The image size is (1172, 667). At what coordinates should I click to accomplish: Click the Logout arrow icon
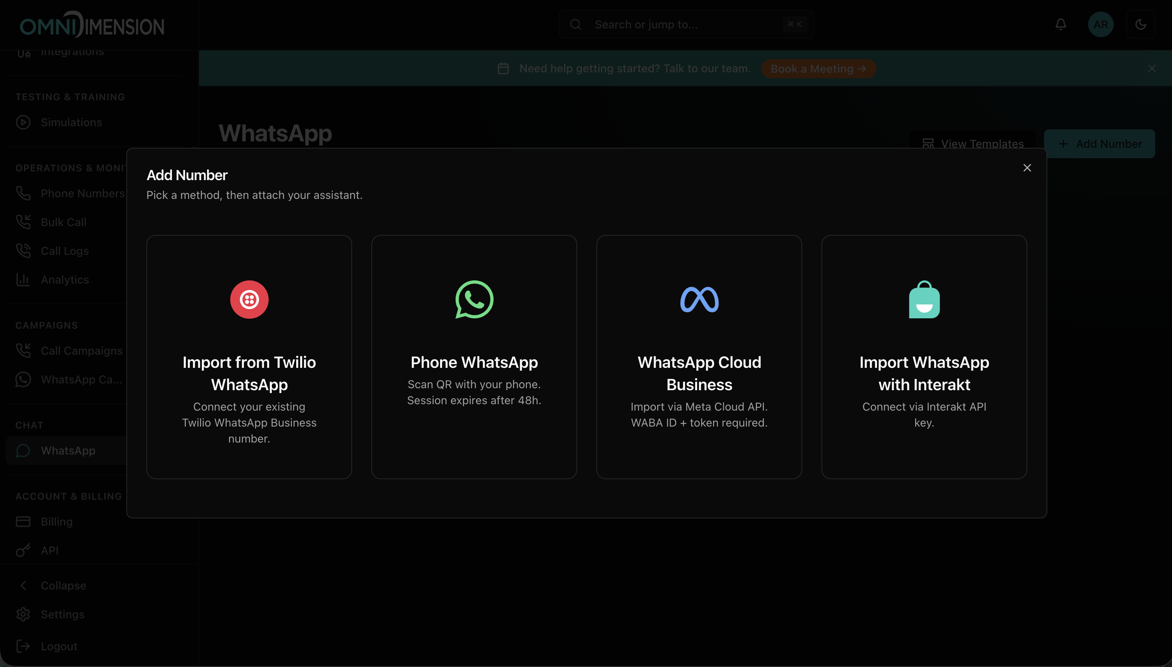click(23, 647)
